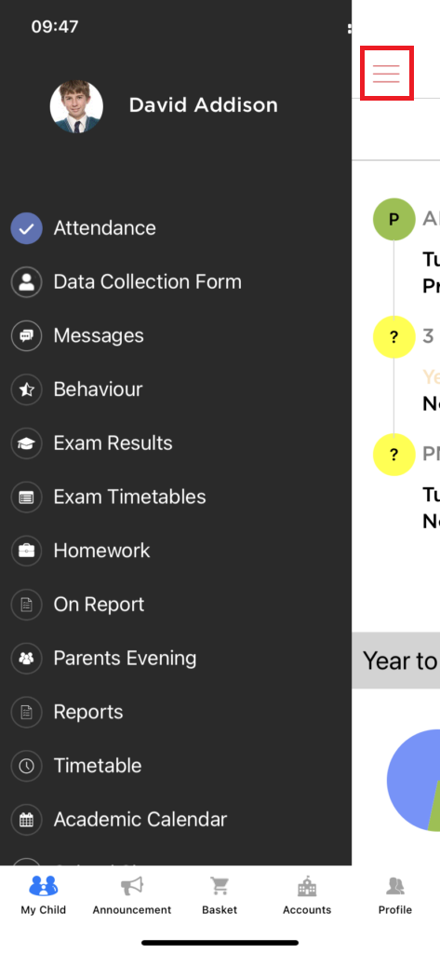
Task: Select On Report menu entry
Action: point(78,605)
